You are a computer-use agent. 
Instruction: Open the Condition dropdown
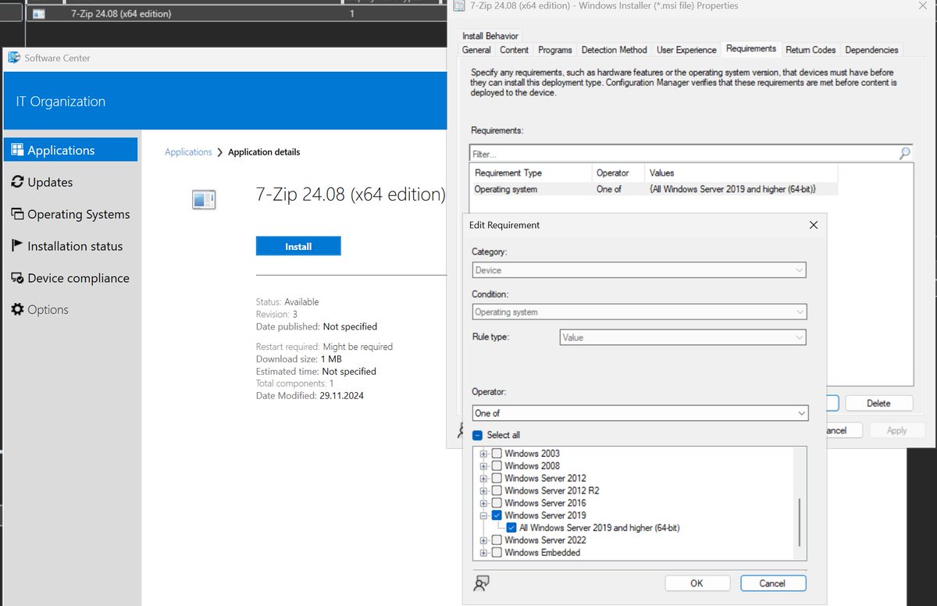pos(640,312)
